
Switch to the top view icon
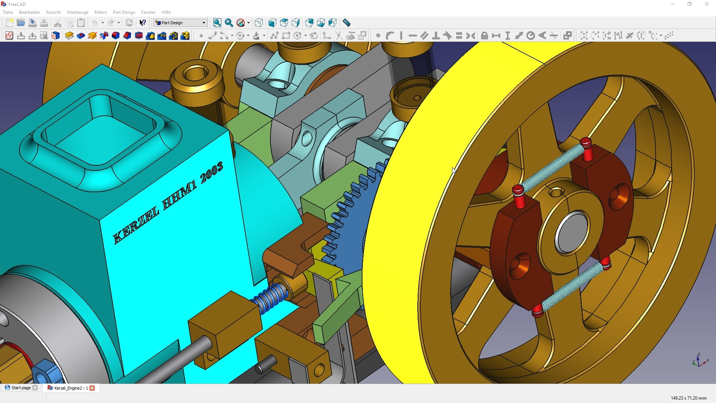284,23
